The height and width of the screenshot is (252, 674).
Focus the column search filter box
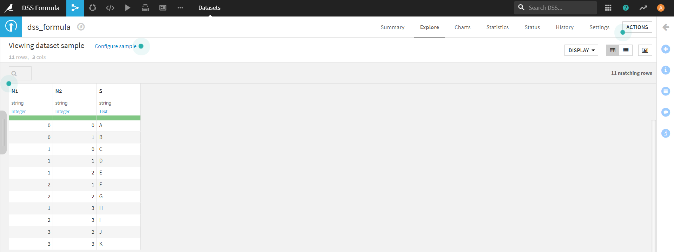pos(20,73)
